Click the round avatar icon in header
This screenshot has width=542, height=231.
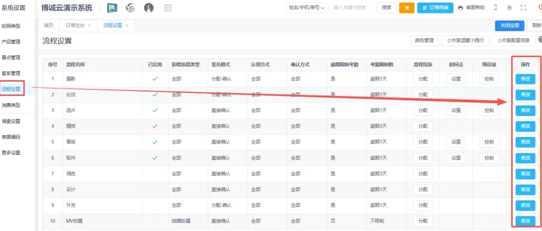coord(149,8)
